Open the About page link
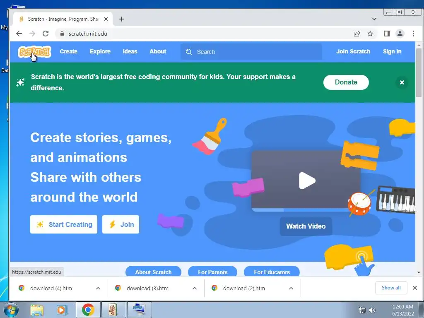Image resolution: width=424 pixels, height=318 pixels. 158,51
